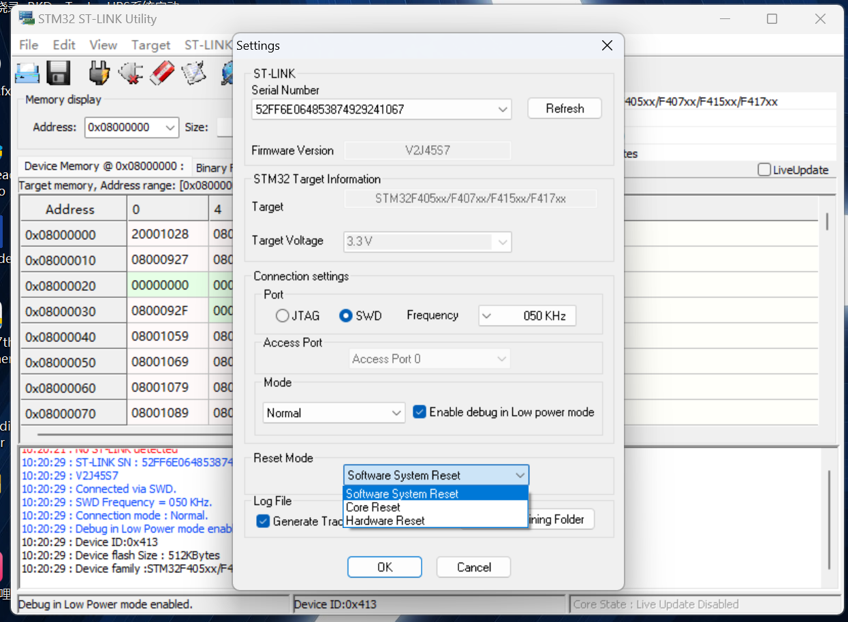The width and height of the screenshot is (848, 622).
Task: Click the log line Device ID:0x413
Action: tap(90, 542)
